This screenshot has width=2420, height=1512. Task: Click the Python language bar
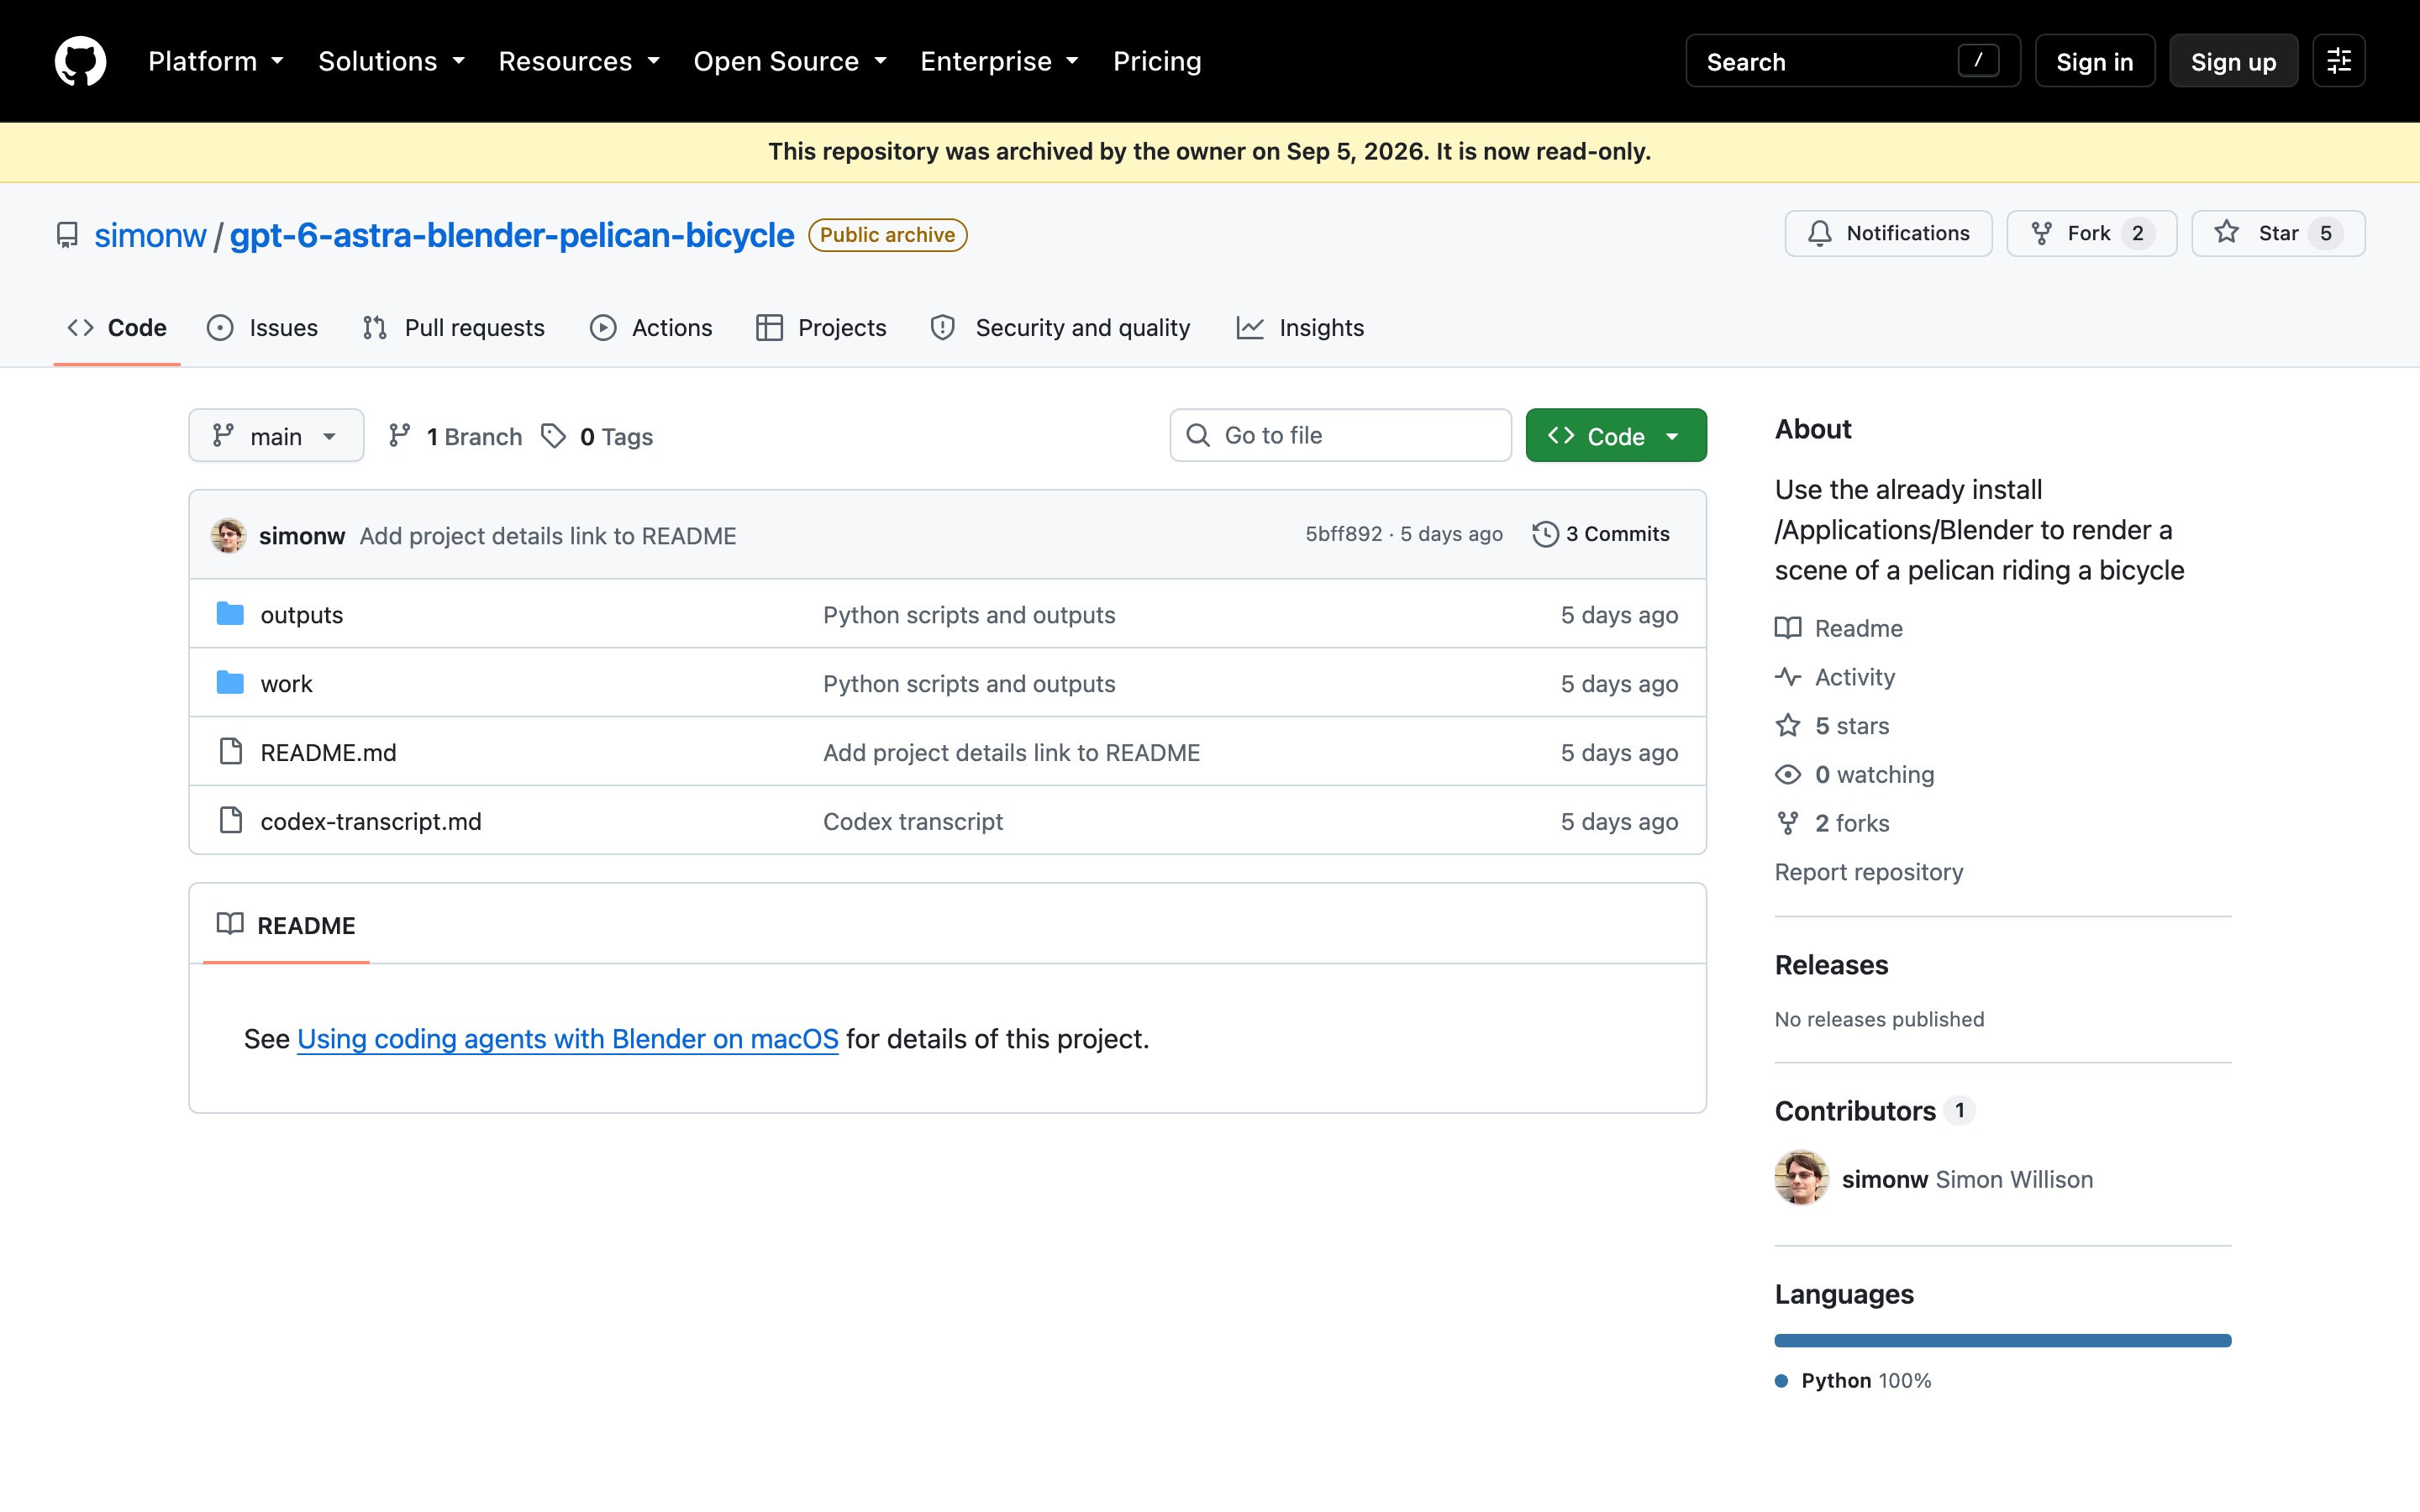click(x=2003, y=1340)
